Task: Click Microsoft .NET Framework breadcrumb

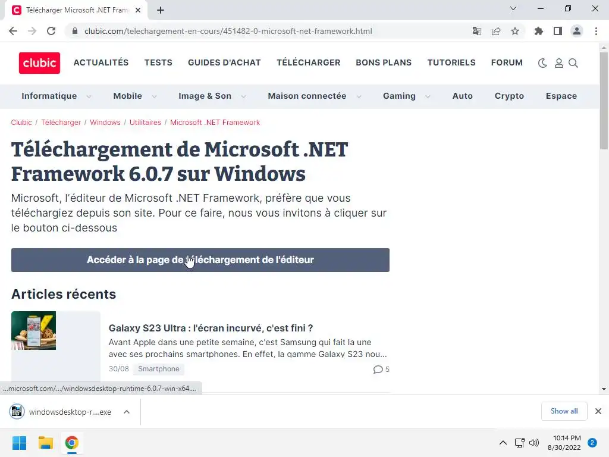Action: [215, 123]
